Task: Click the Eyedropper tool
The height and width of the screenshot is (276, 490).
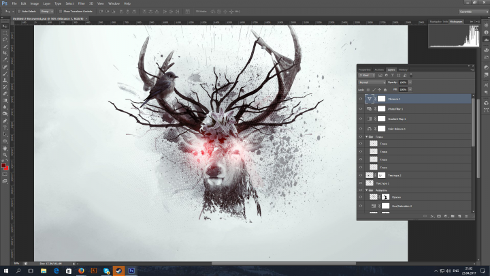Action: [x=5, y=60]
